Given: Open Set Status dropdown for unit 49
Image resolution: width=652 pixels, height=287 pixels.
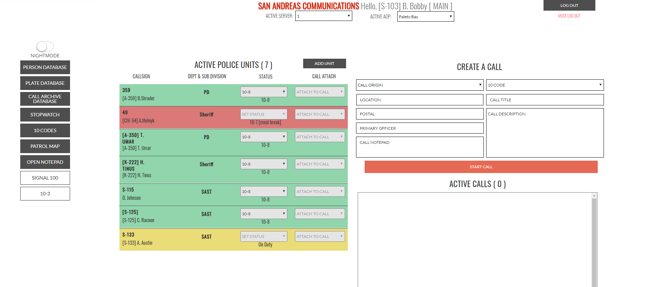Looking at the screenshot, I should coord(264,114).
